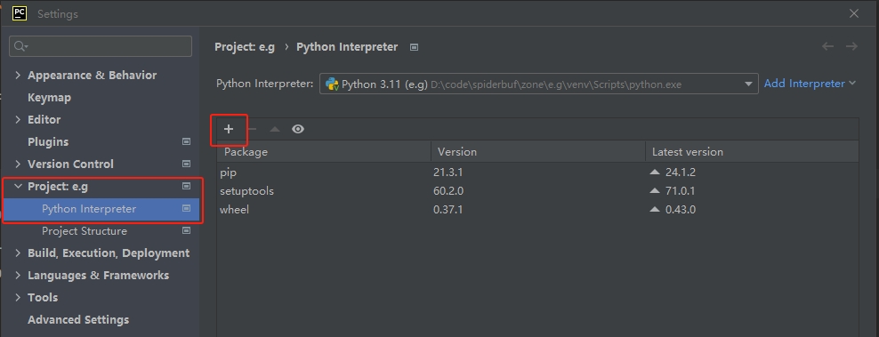Viewport: 879px width, 337px height.
Task: Select the setuptools package row
Action: point(537,190)
